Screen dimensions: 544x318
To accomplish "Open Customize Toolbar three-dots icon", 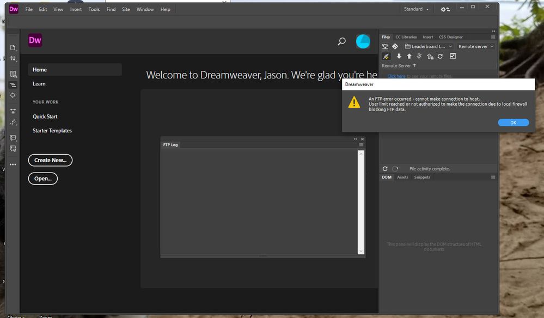I will click(13, 164).
